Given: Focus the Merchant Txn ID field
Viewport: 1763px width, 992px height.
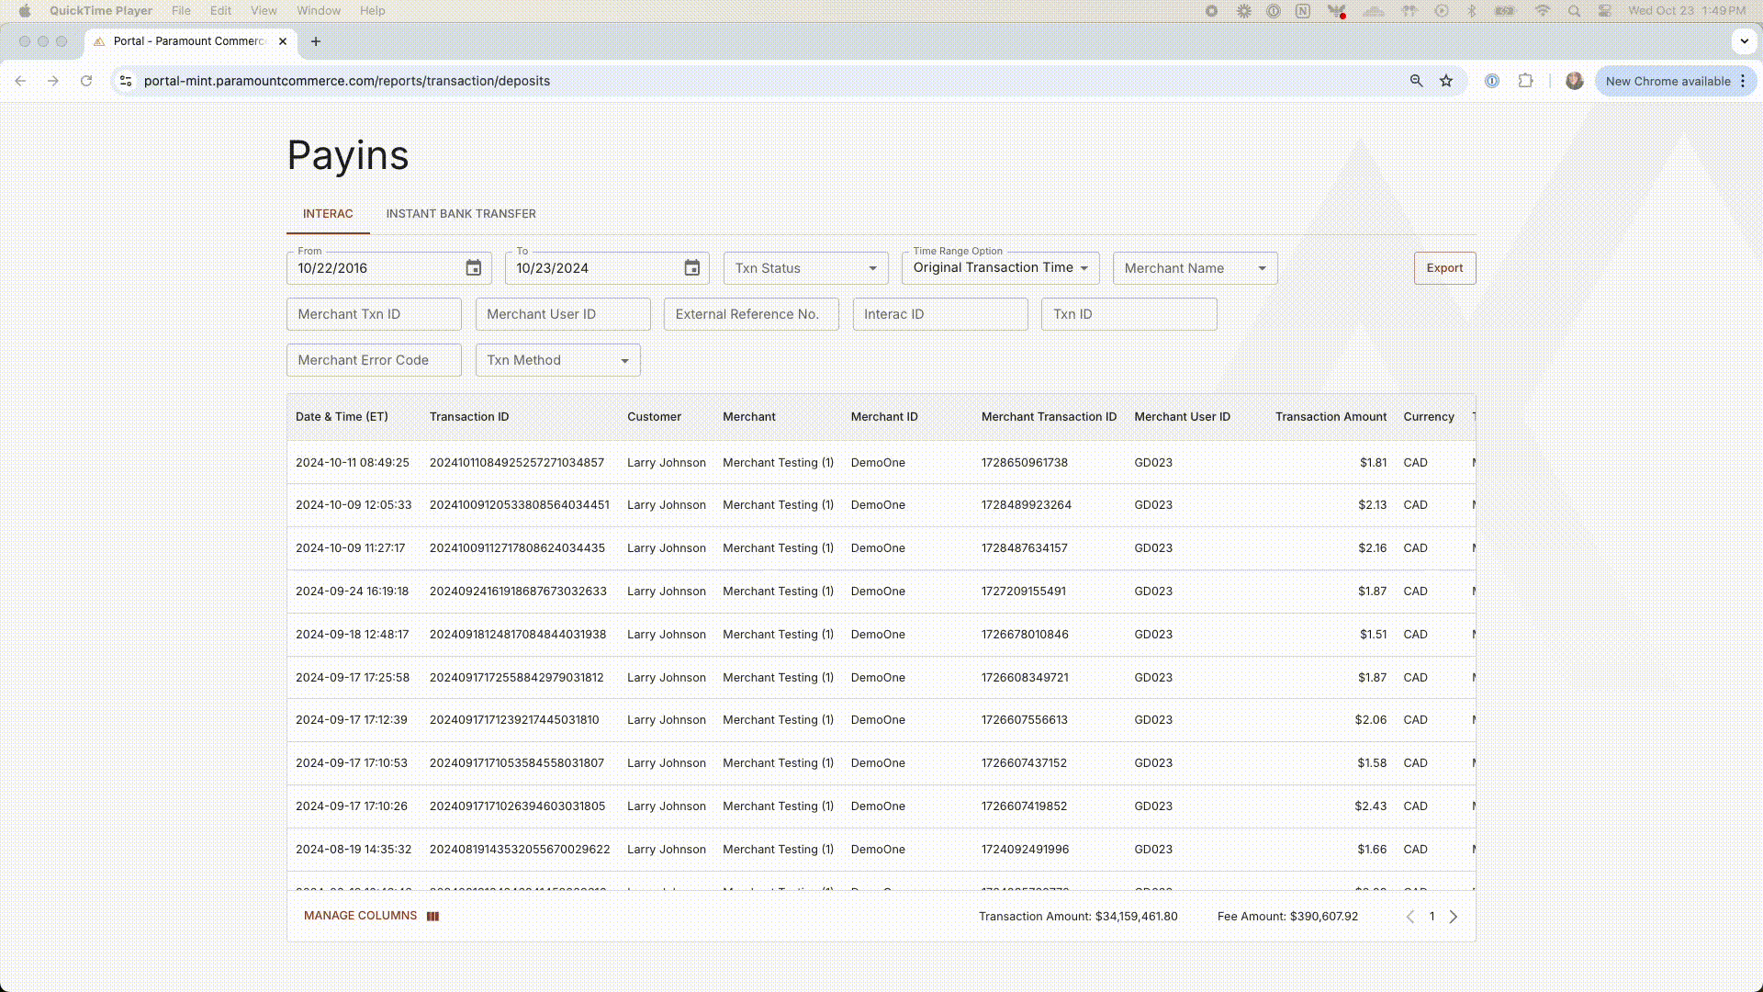Looking at the screenshot, I should tap(374, 314).
